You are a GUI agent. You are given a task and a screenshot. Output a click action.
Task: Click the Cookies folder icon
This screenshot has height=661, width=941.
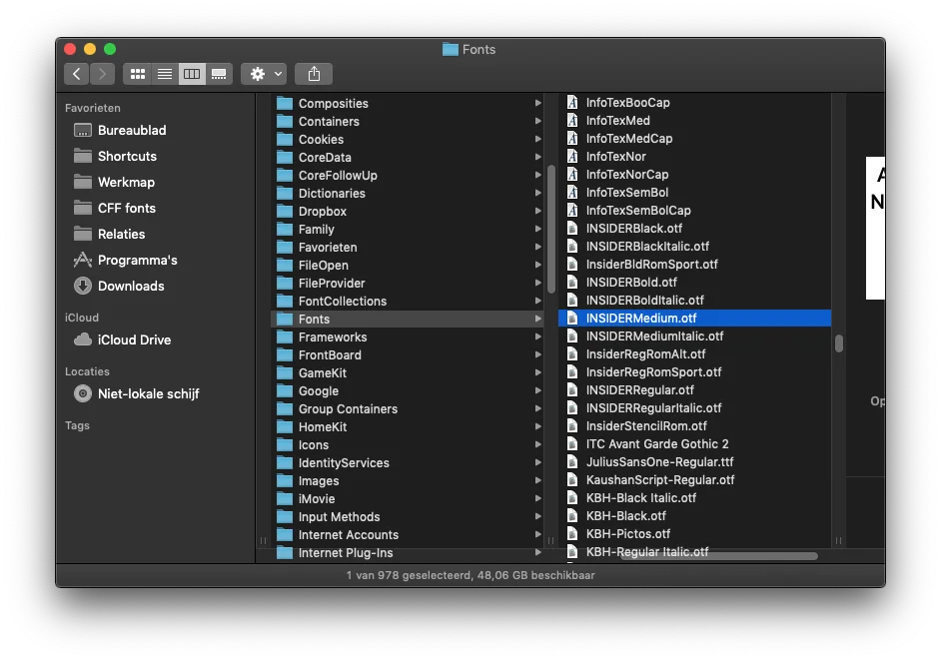coord(285,139)
